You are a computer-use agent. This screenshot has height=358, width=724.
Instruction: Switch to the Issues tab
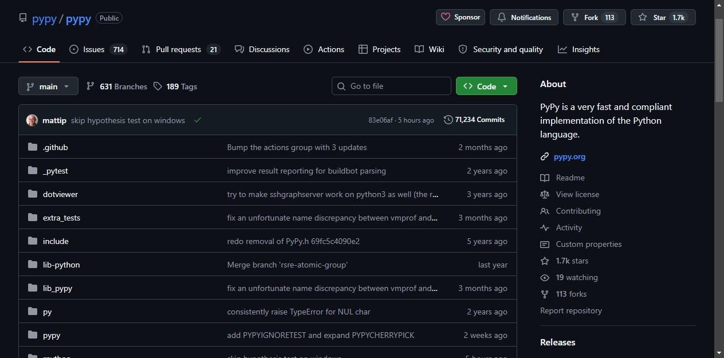[98, 49]
